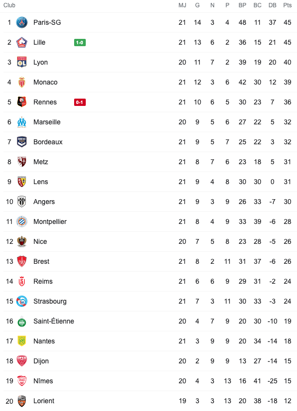Image resolution: width=297 pixels, height=411 pixels.
Task: Open the Marseille OM logo
Action: click(22, 122)
